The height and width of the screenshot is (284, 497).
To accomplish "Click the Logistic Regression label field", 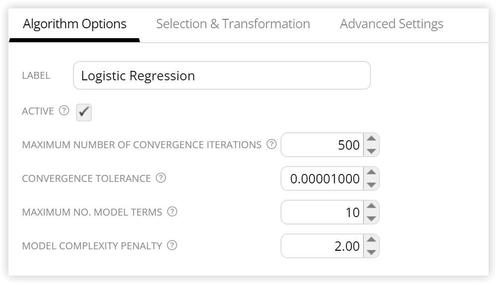I will (222, 76).
